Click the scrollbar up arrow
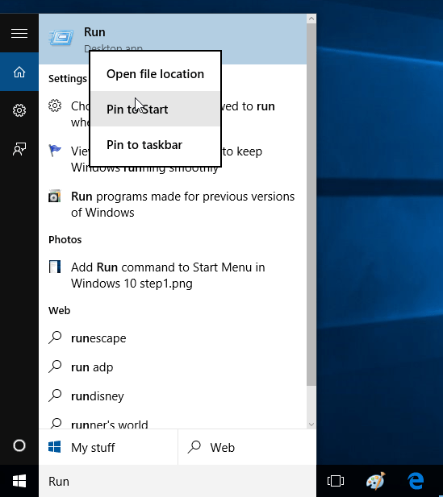Image resolution: width=443 pixels, height=497 pixels. pyautogui.click(x=311, y=19)
